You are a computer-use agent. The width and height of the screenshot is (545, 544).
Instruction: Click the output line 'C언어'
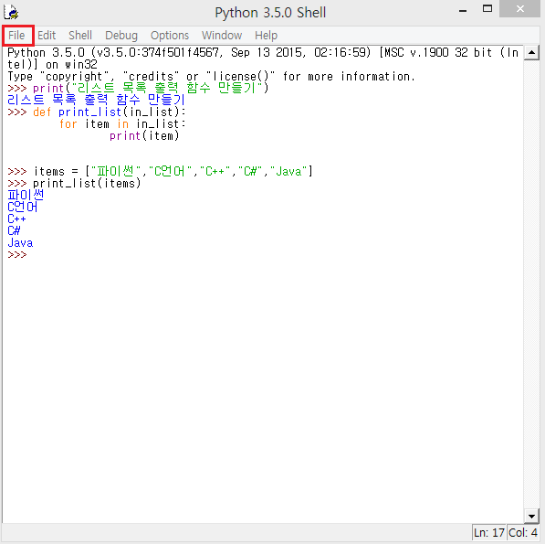[x=23, y=208]
